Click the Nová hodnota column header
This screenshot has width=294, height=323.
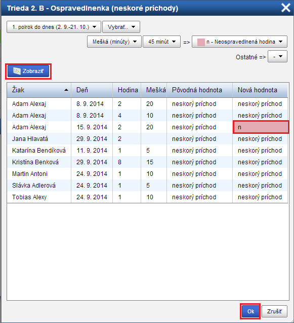tap(260, 90)
